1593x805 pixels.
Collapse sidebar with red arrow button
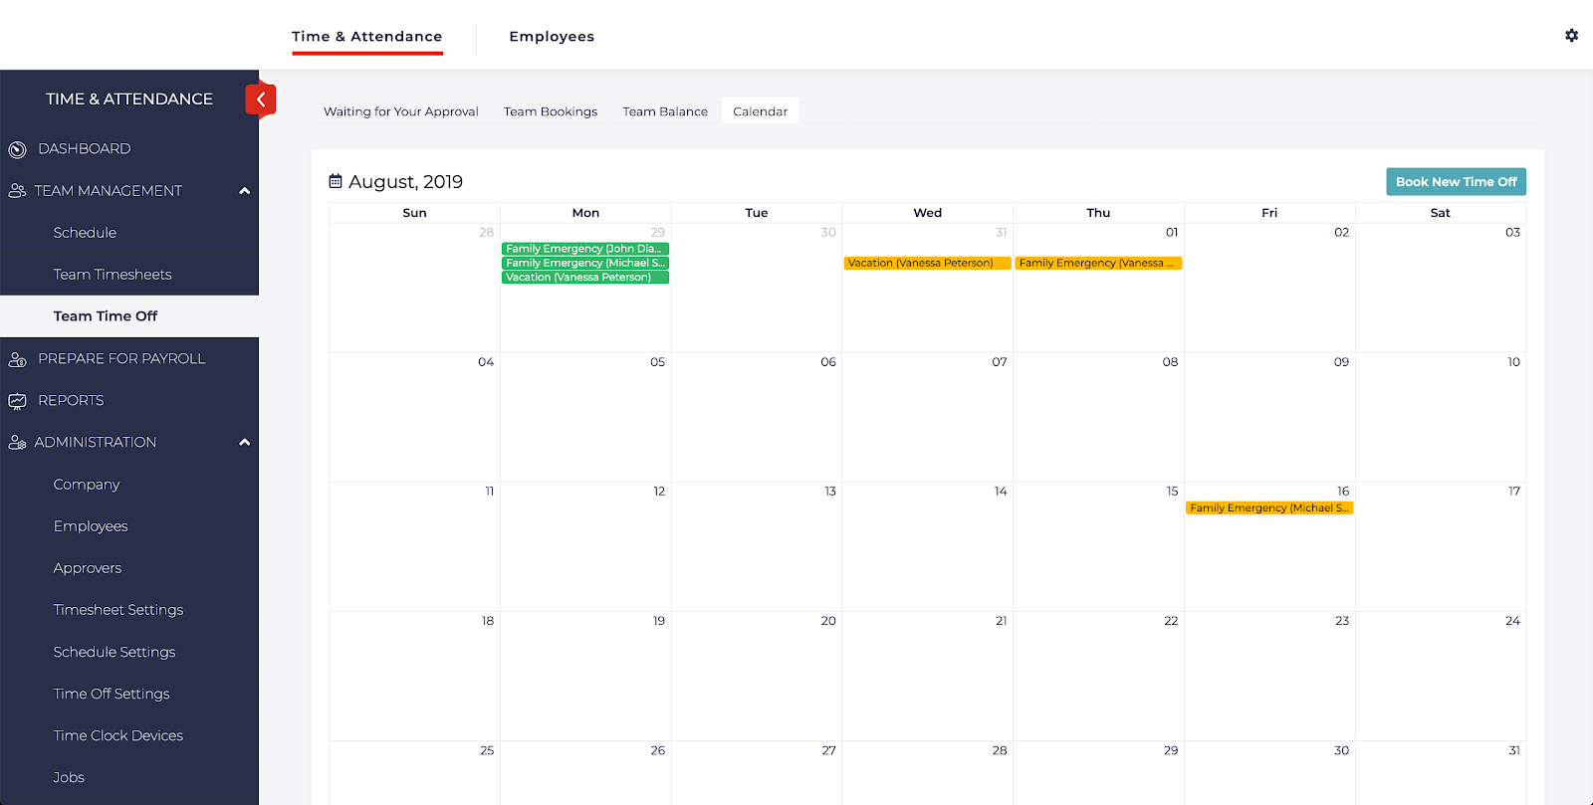pos(260,100)
